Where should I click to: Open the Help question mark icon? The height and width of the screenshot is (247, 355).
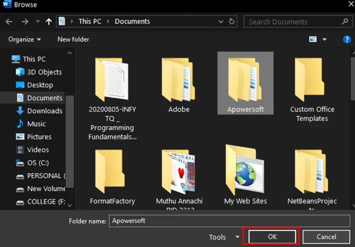347,39
